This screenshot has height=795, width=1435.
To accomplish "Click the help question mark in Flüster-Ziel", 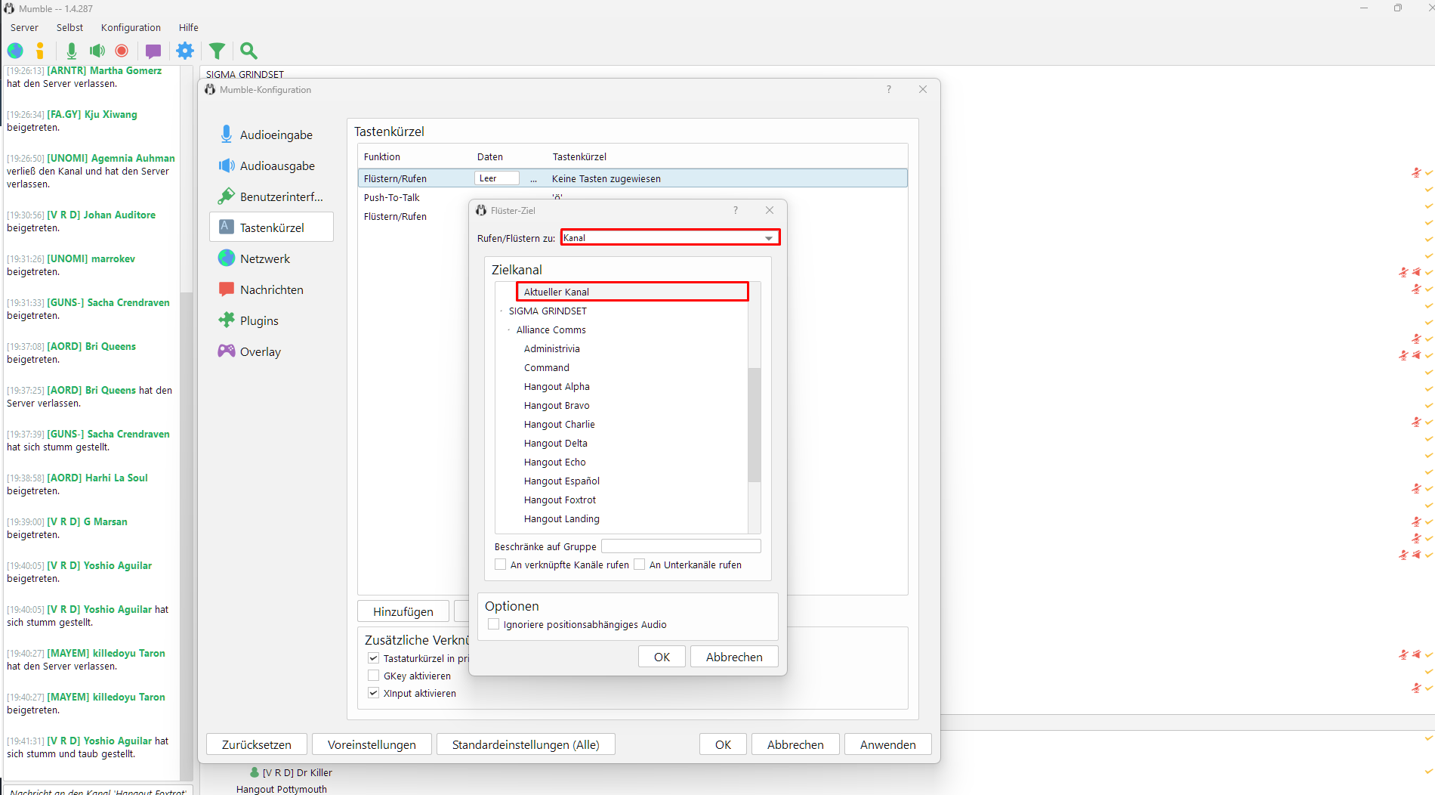I will [x=736, y=210].
